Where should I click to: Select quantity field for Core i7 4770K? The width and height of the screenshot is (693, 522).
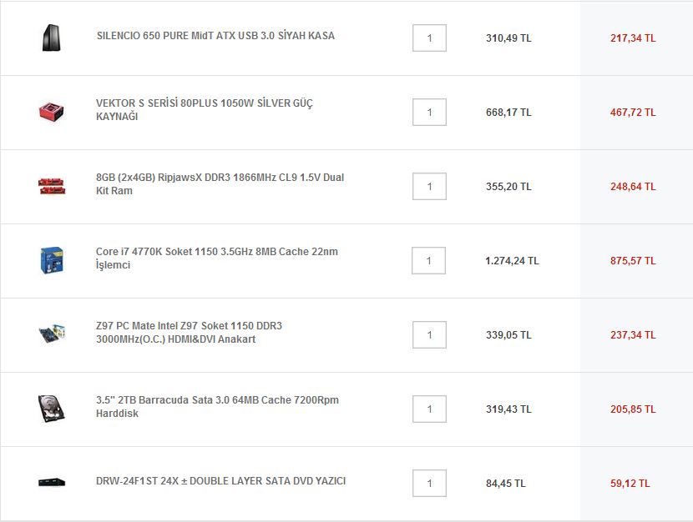click(428, 260)
